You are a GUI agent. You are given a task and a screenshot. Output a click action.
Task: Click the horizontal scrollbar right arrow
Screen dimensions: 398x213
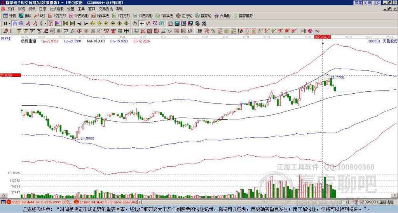click(x=347, y=202)
